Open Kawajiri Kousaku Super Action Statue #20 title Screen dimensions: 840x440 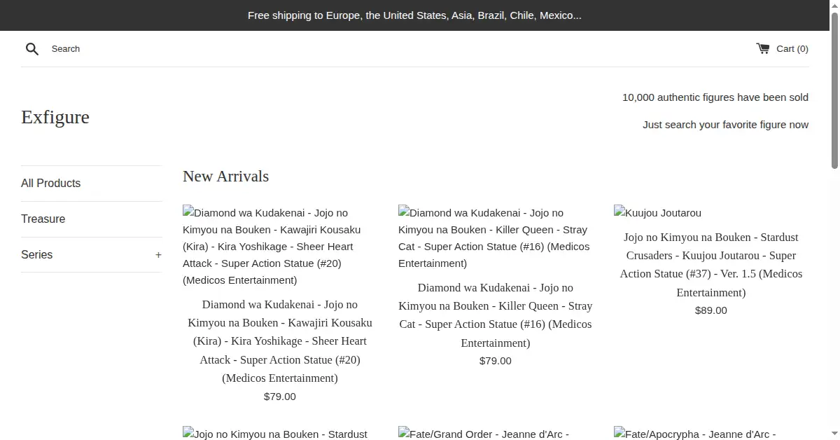click(x=280, y=341)
